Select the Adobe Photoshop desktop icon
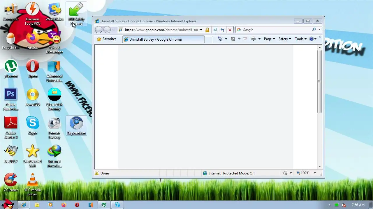 tap(11, 100)
